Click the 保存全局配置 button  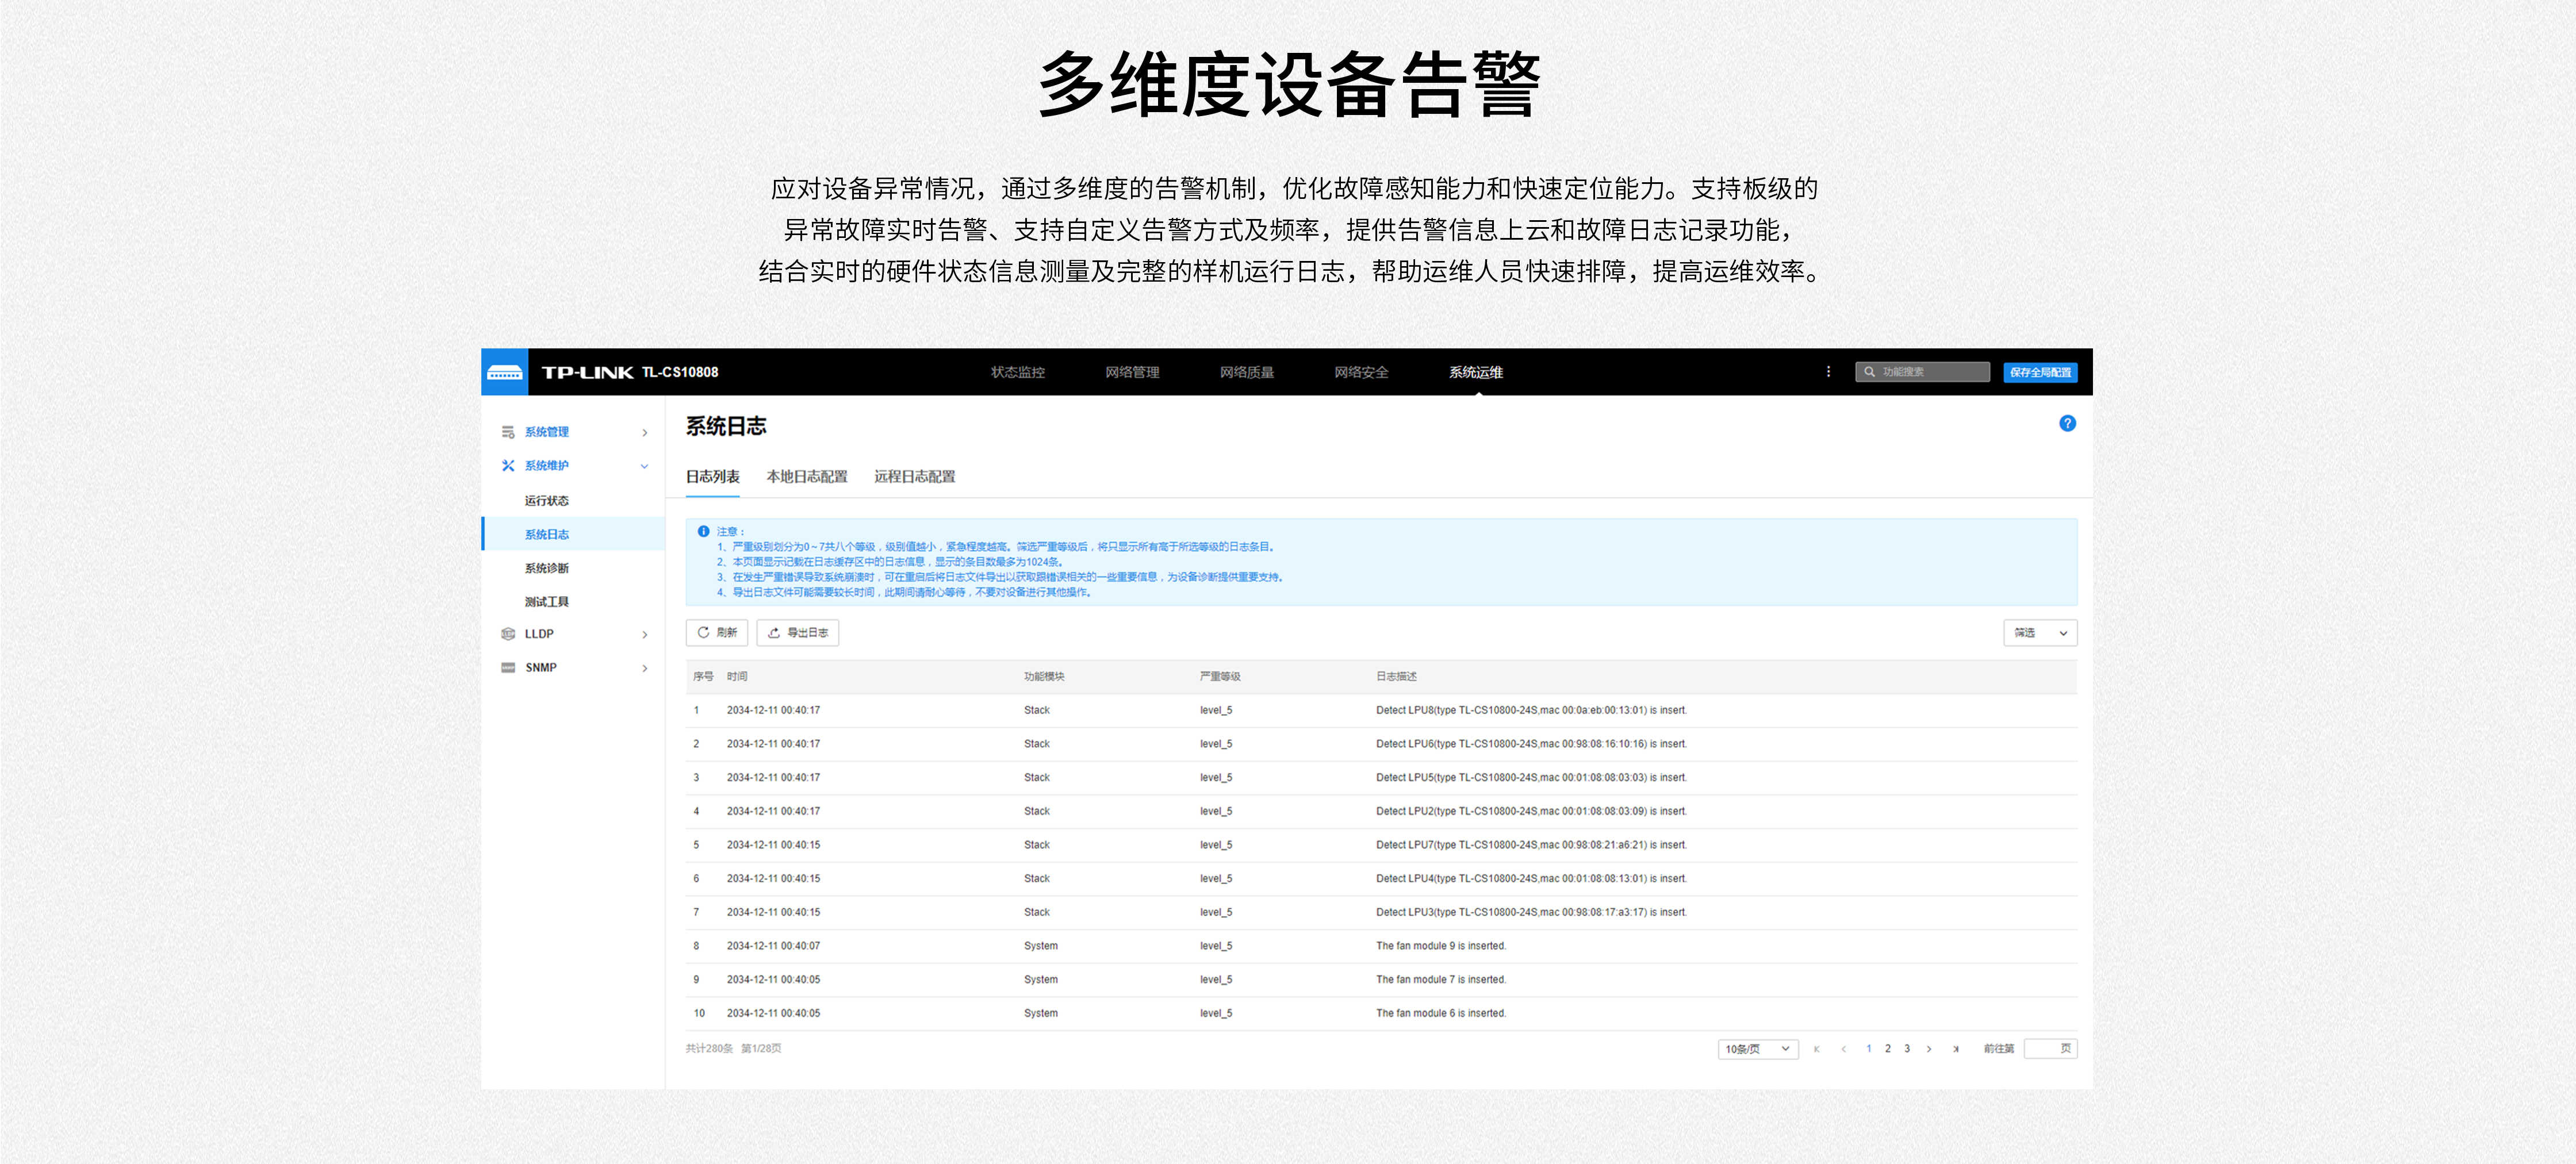[x=2039, y=372]
